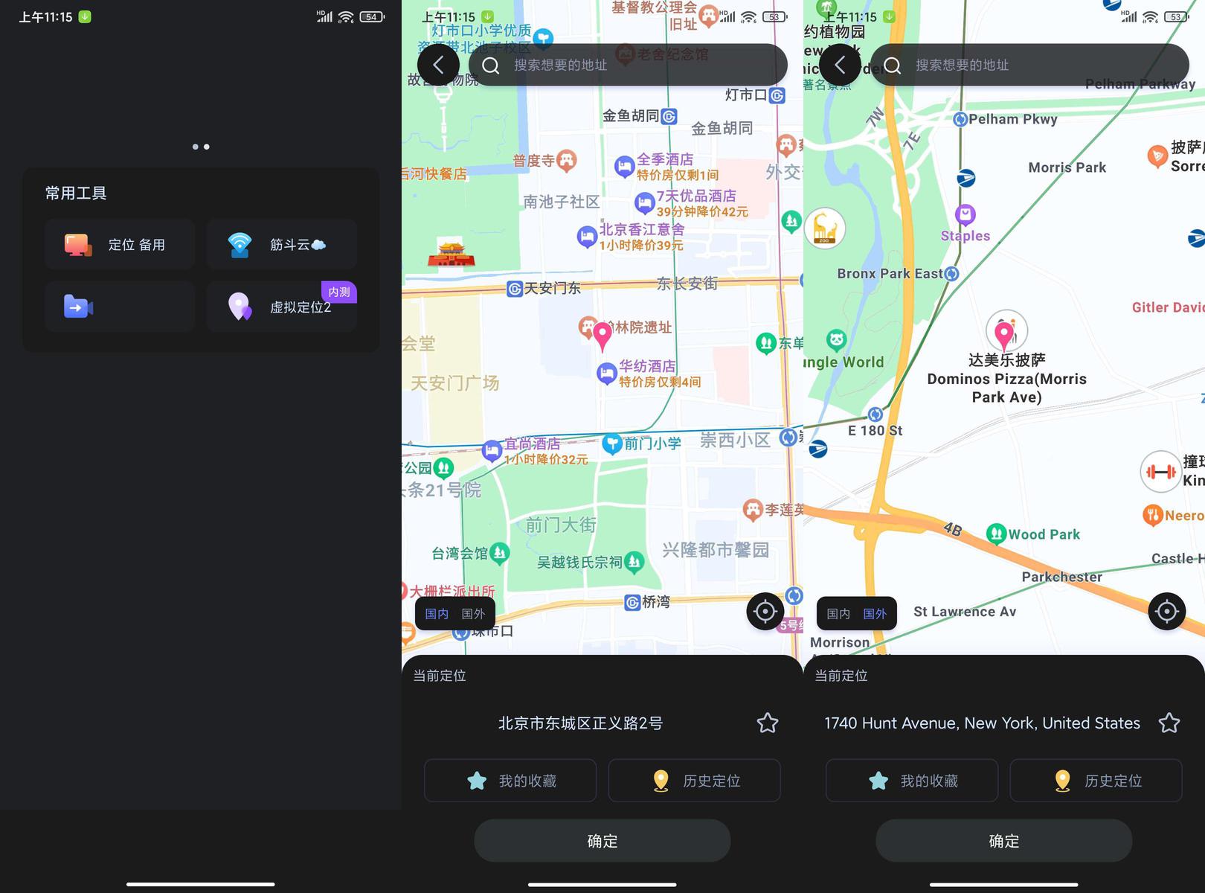1205x893 pixels.
Task: Tap 台湾会馆 marker
Action: 500,553
